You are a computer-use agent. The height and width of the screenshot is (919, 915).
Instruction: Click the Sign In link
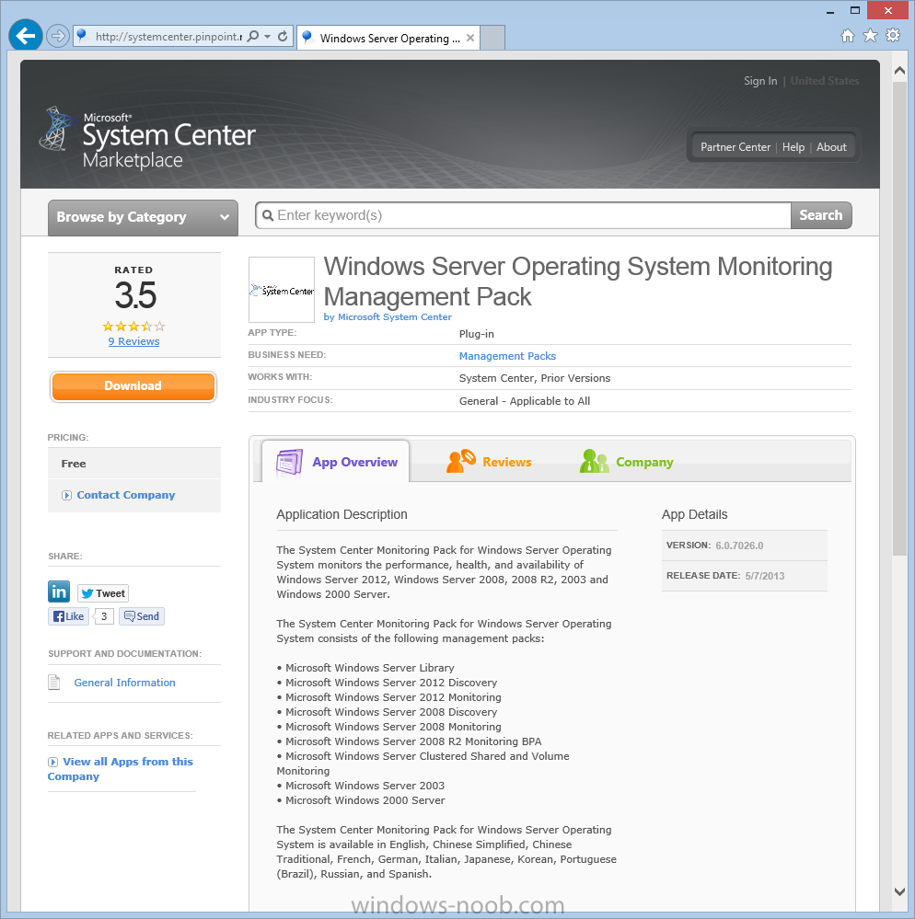coord(760,81)
